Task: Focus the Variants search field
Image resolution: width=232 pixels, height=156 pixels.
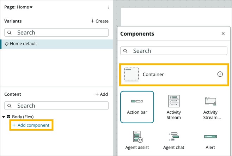Action: click(x=56, y=32)
